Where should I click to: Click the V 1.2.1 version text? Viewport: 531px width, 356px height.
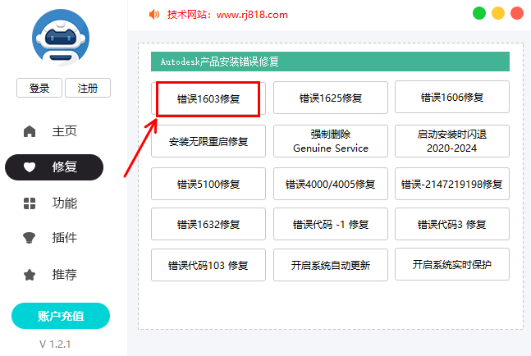point(55,345)
